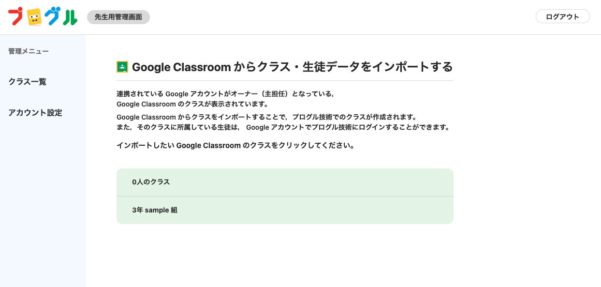Click the line starting with 連携されている
The width and height of the screenshot is (601, 287).
click(225, 94)
